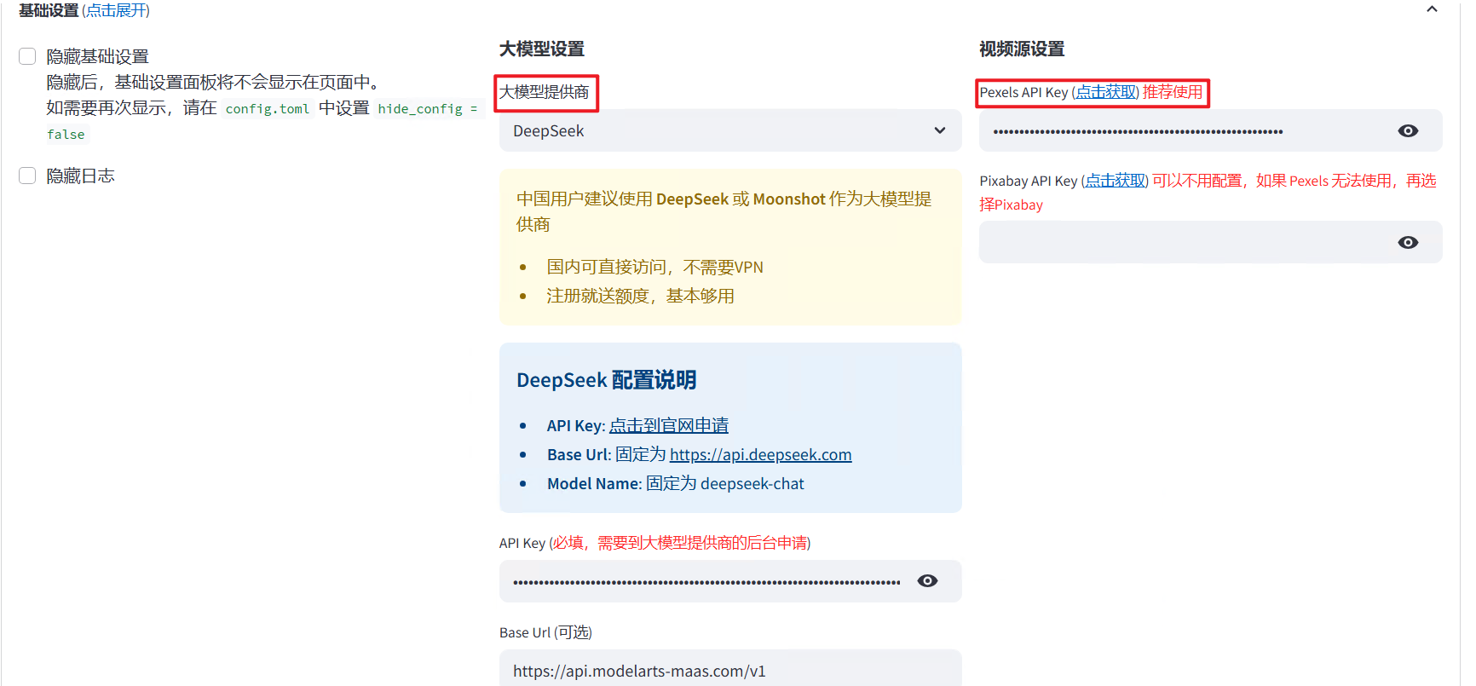The height and width of the screenshot is (686, 1476).
Task: Show the Pexels API Key with eye icon
Action: (1408, 130)
